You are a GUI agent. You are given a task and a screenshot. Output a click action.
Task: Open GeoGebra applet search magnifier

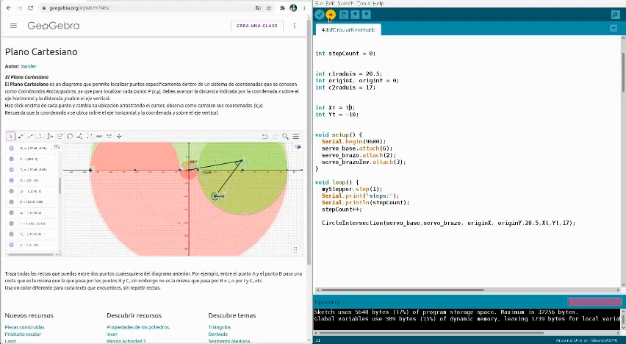click(x=285, y=136)
